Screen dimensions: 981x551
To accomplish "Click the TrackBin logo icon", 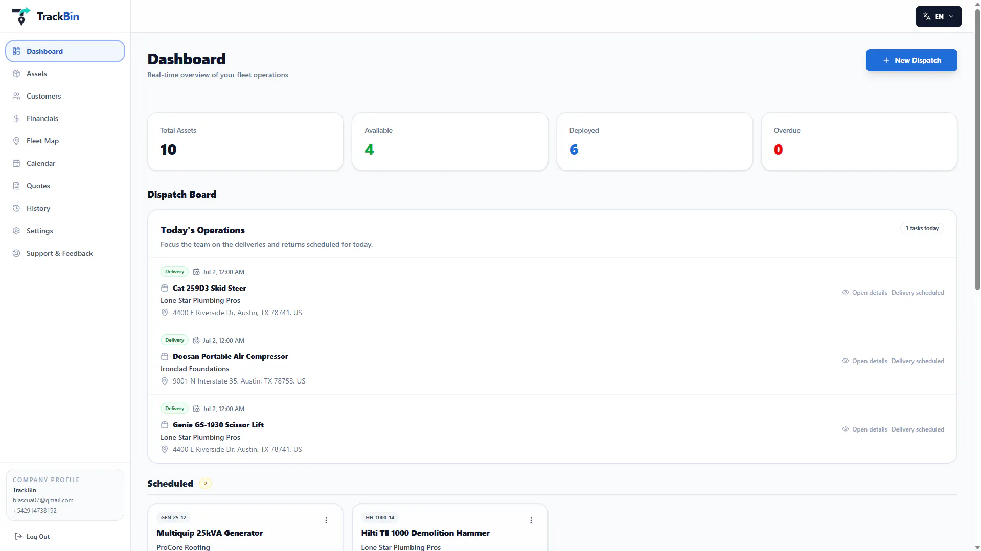I will pyautogui.click(x=21, y=16).
